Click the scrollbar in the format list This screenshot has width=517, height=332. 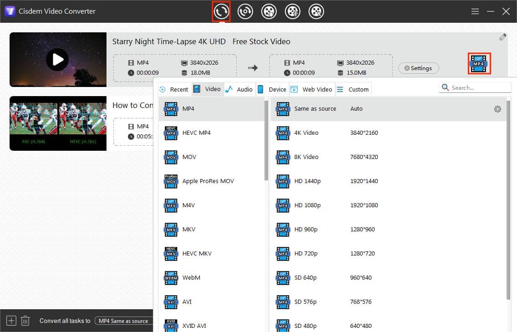pos(266,137)
